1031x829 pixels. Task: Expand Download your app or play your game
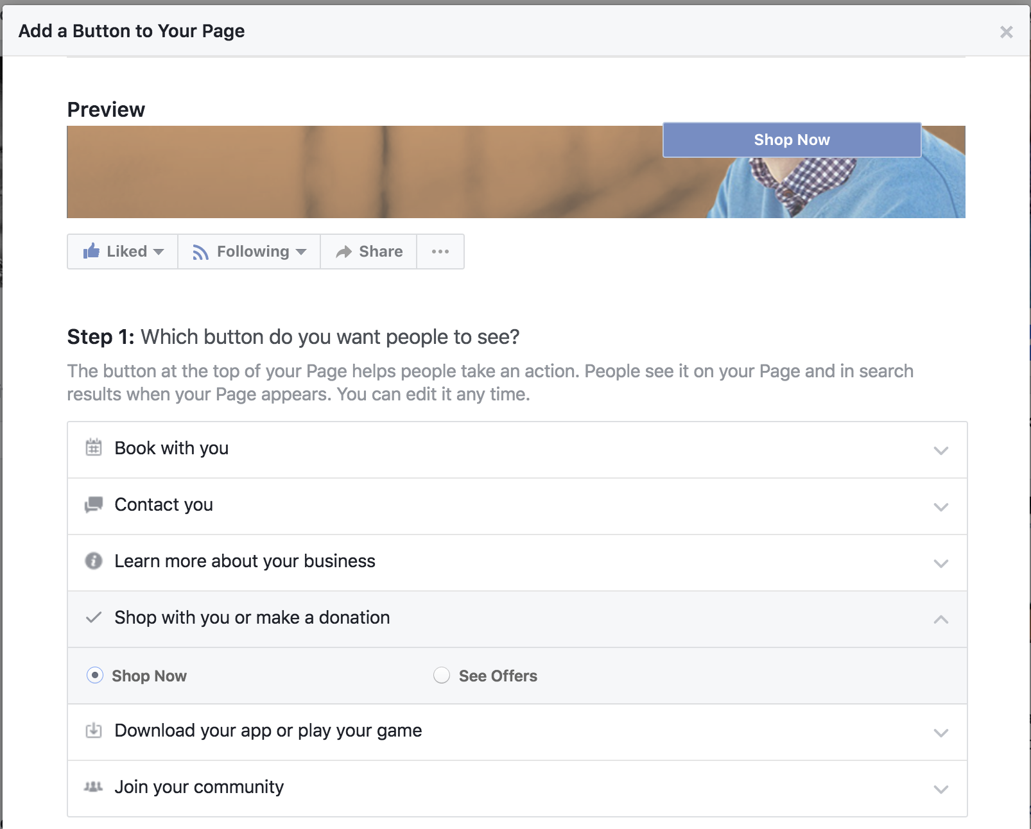pos(941,733)
